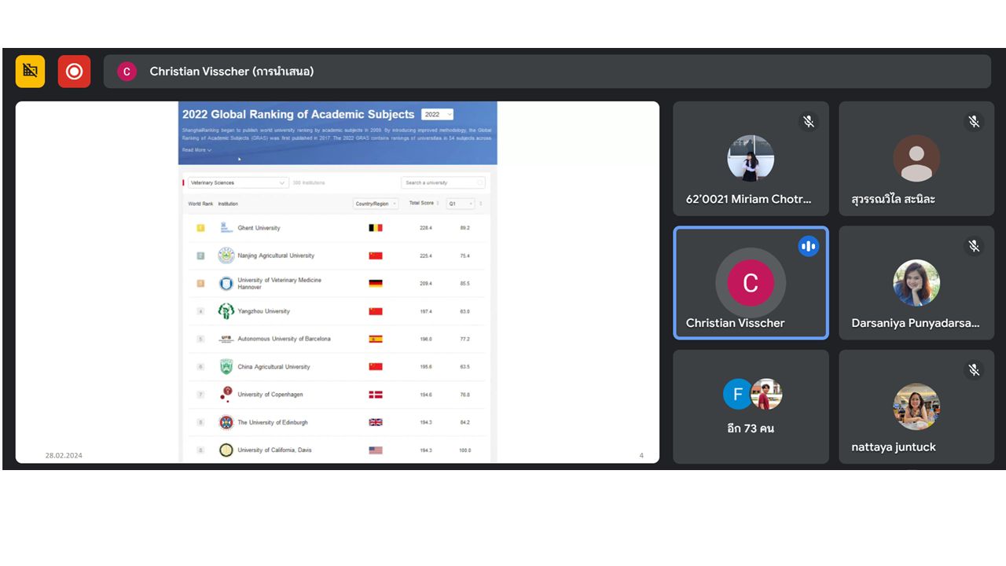
Task: Click the rank 3 bronze badge
Action: click(200, 283)
